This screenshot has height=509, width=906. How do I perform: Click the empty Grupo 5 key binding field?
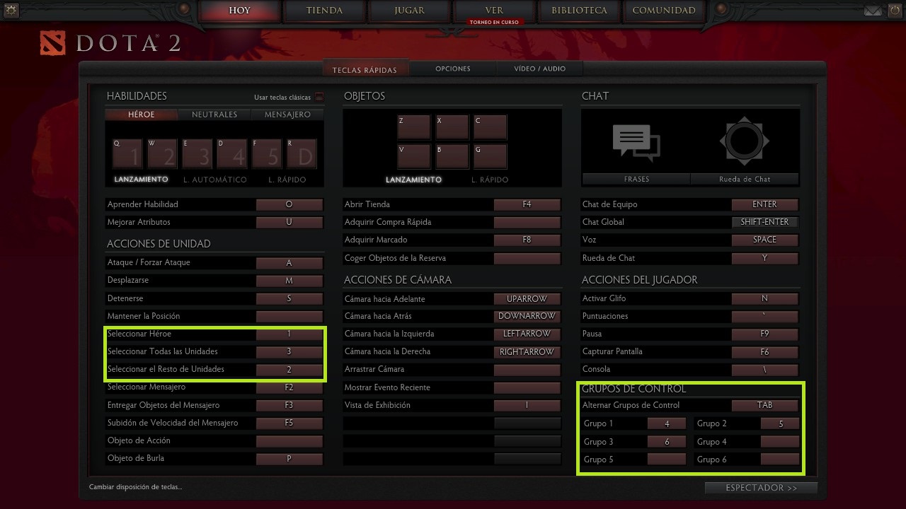coord(666,460)
